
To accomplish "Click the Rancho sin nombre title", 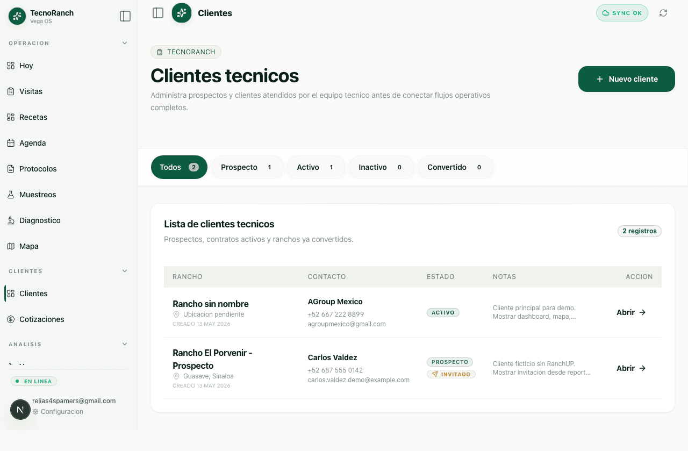I will click(211, 304).
